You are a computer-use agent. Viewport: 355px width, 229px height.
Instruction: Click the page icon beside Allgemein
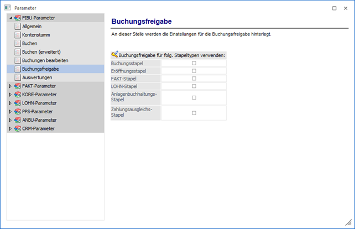click(x=18, y=27)
